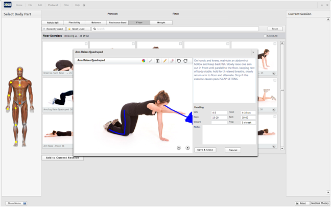Screen dimensions: 331x207
Task: Click the 3D application logo
Action: (x=8, y=5)
